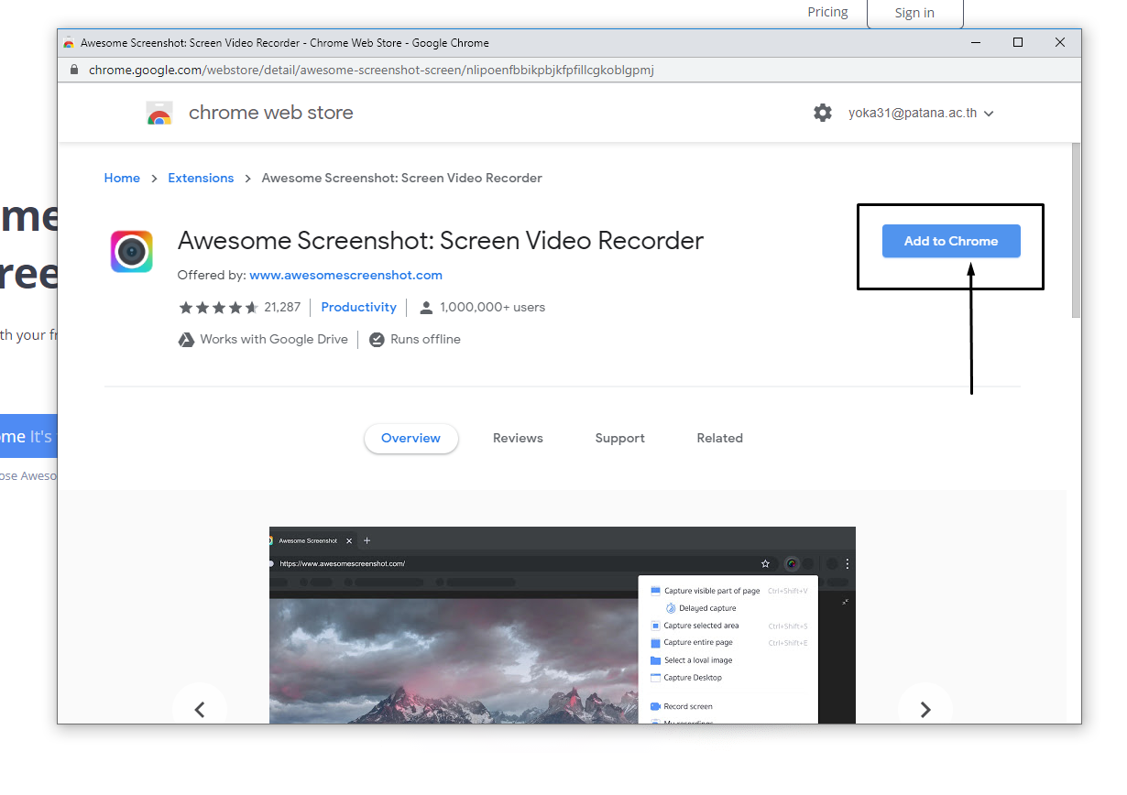Click the '1,000,000+ users' text
Viewport: 1127px width, 795px height.
coord(492,307)
